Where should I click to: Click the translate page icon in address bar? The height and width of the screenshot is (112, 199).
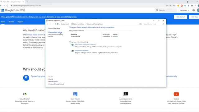click(x=170, y=6)
